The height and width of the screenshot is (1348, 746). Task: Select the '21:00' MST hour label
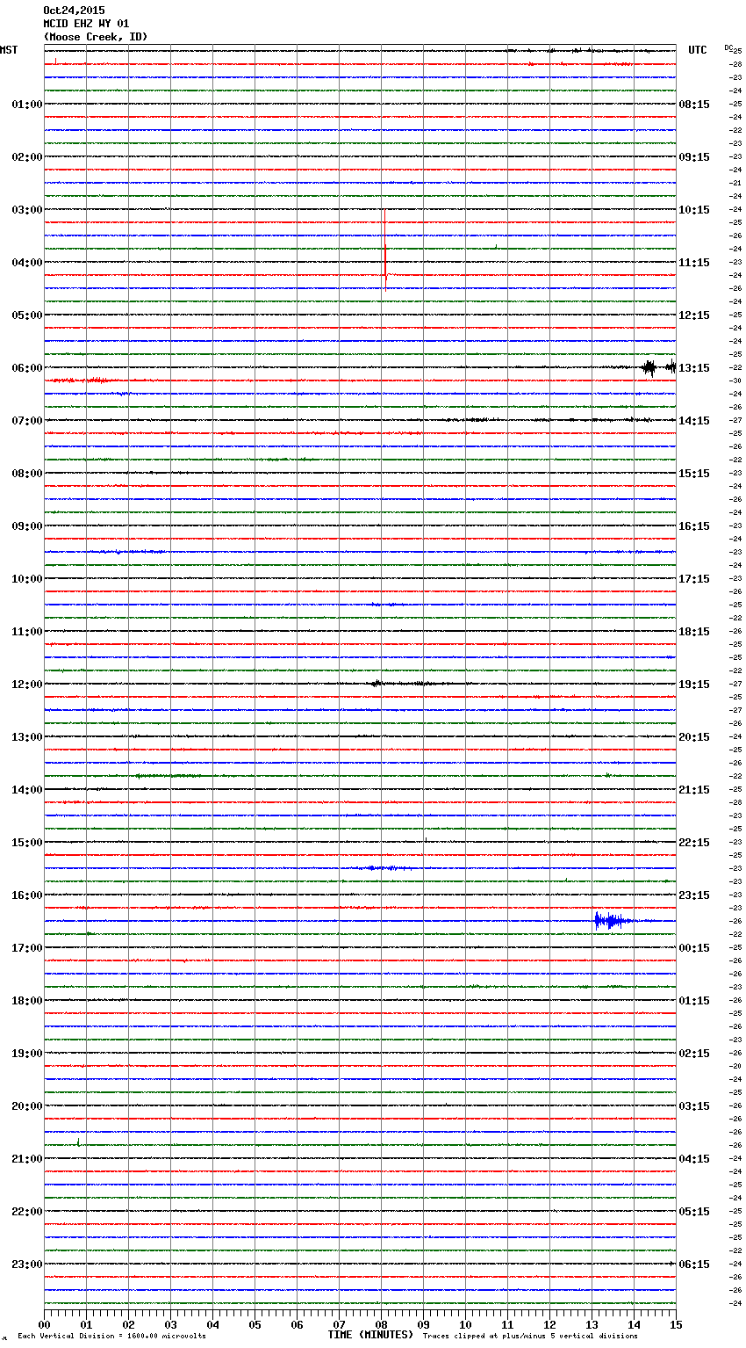[x=27, y=1159]
